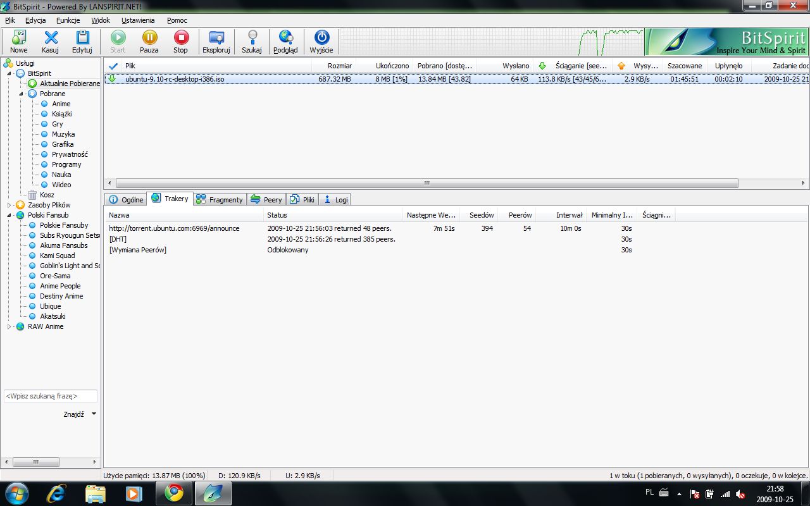This screenshot has height=506, width=810.
Task: Open the Edycja menu
Action: click(35, 20)
